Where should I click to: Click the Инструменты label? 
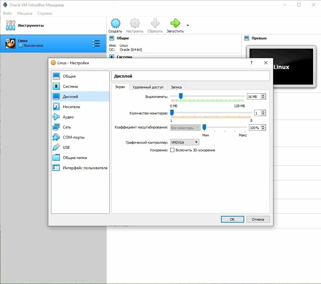tap(31, 25)
